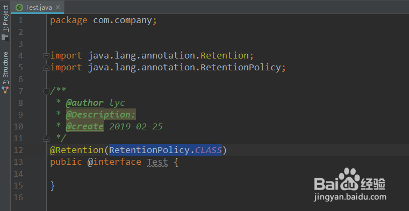
Task: Open the 1: Project tool window
Action: click(5, 18)
